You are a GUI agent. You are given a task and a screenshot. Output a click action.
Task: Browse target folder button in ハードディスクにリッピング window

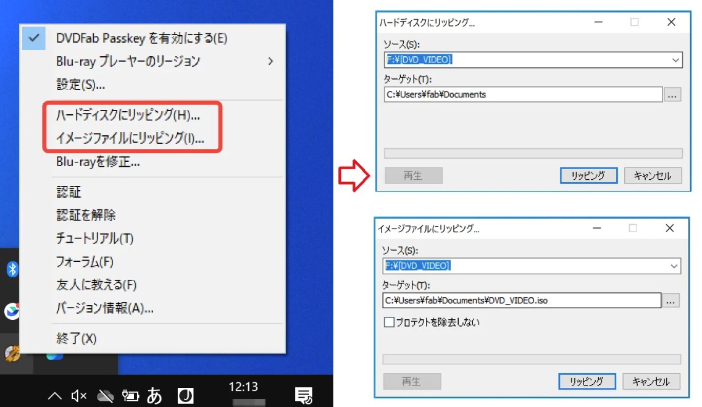[672, 95]
